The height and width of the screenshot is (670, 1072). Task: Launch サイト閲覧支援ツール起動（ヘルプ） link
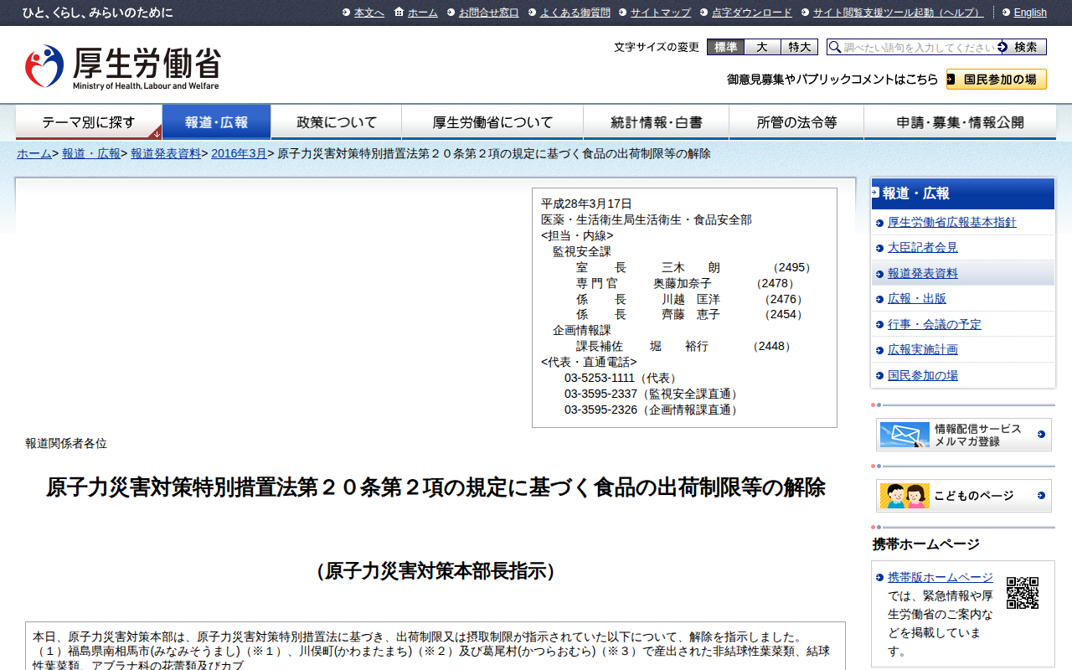[899, 13]
